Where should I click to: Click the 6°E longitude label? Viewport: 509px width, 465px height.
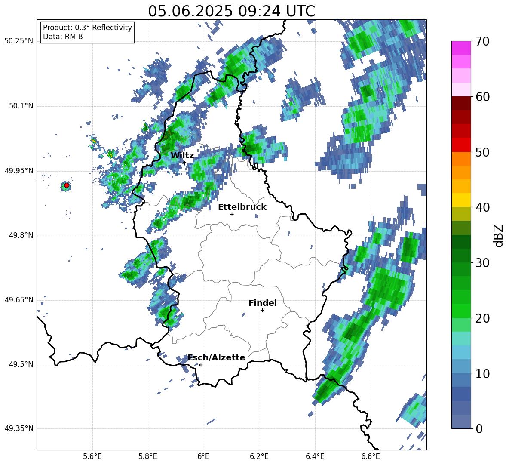[203, 457]
